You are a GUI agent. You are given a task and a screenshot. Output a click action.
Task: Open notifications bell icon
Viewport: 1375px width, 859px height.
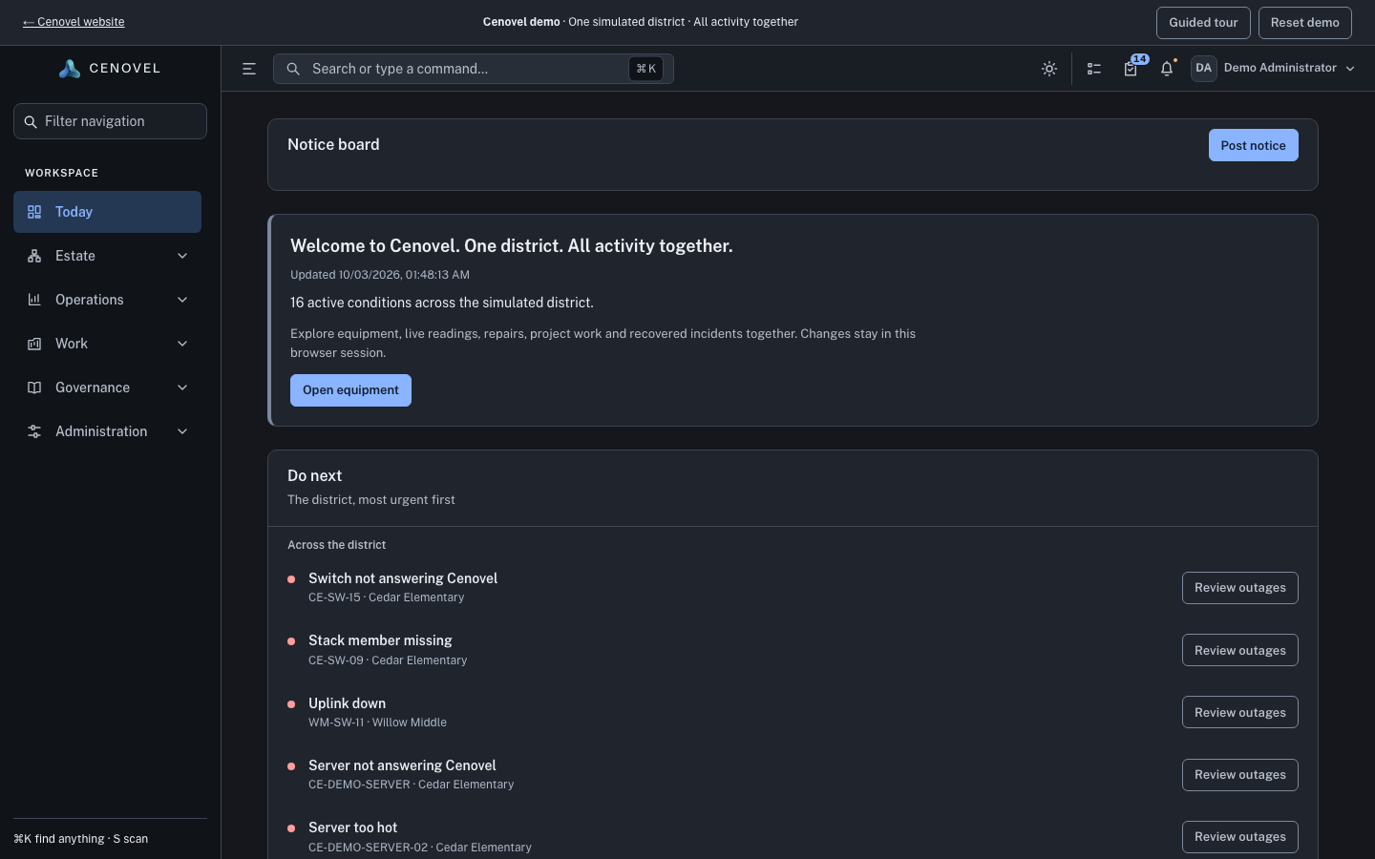point(1167,69)
